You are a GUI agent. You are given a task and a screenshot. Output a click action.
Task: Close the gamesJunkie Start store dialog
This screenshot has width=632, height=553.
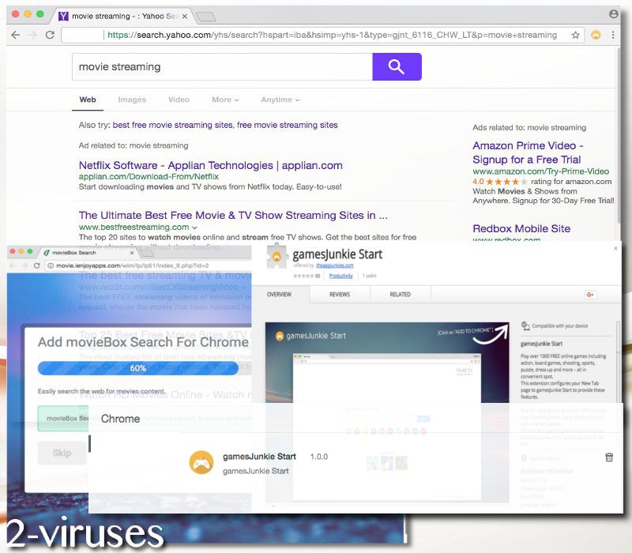tap(615, 248)
